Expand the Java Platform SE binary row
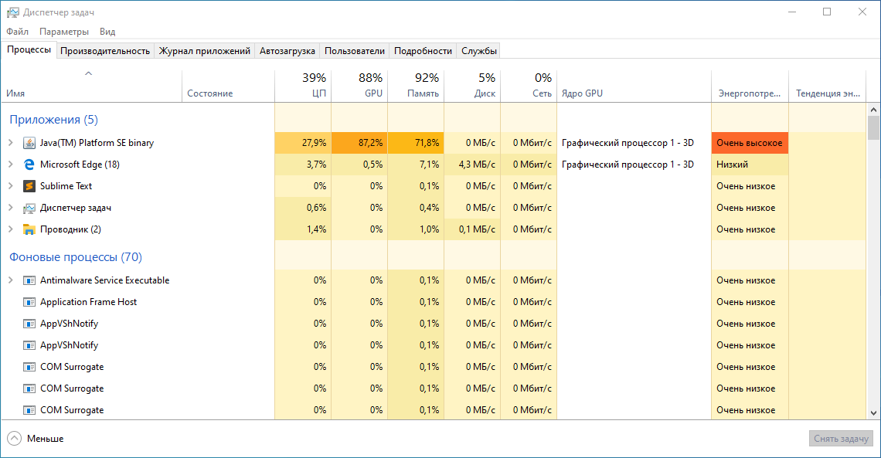Screen dimensions: 881x458 (x=11, y=143)
